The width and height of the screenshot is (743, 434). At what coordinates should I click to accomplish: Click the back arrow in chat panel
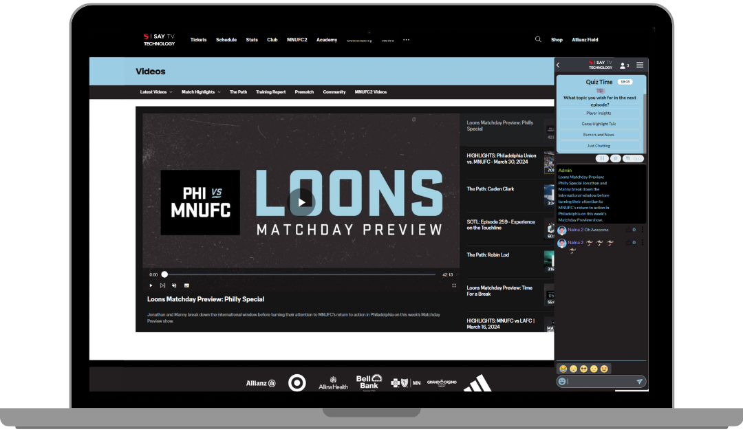[558, 65]
